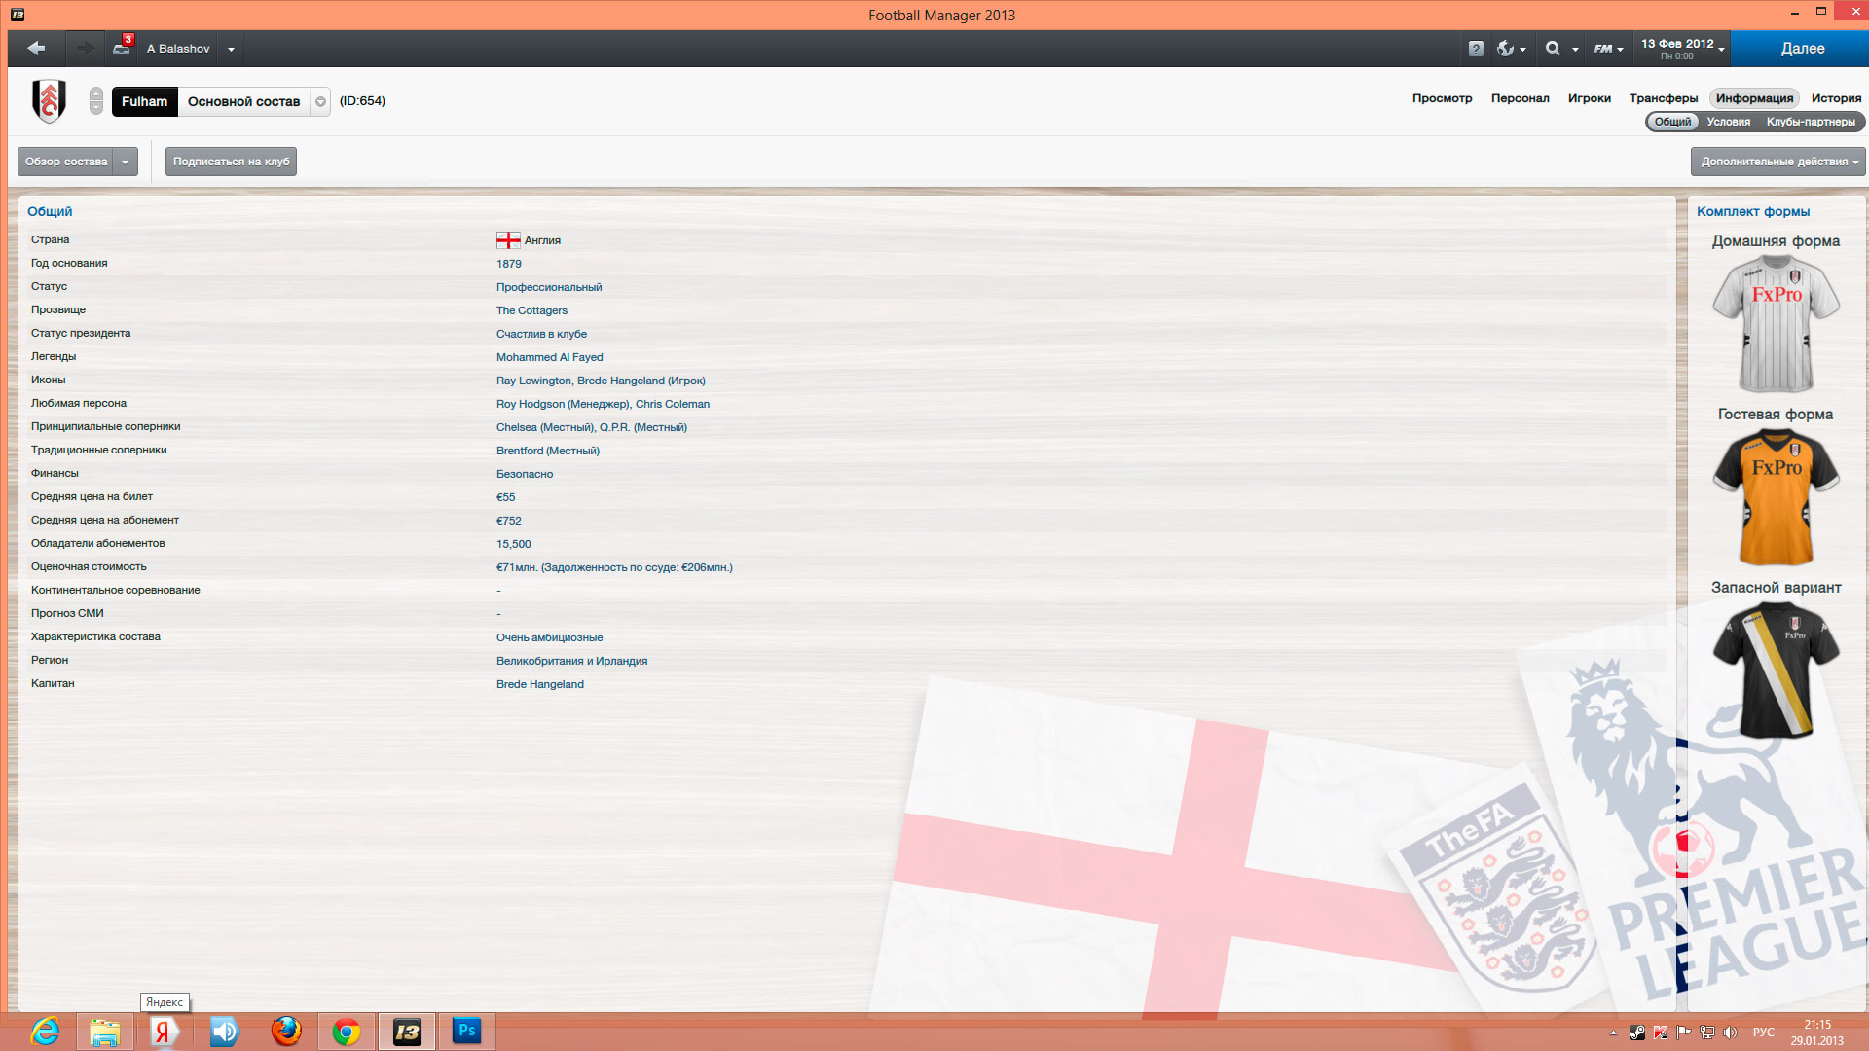Open the История tab

[x=1836, y=98]
